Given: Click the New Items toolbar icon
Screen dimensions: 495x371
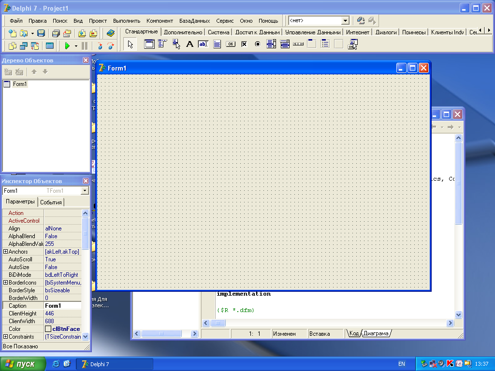Looking at the screenshot, I should click(x=12, y=33).
